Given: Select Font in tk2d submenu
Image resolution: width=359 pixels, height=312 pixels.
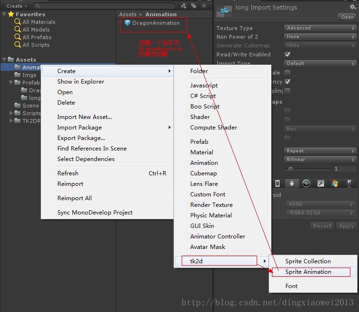Looking at the screenshot, I should [313, 286].
